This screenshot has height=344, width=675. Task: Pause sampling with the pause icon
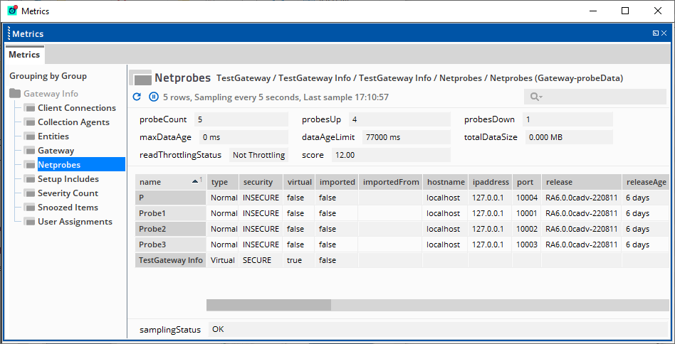coord(154,97)
